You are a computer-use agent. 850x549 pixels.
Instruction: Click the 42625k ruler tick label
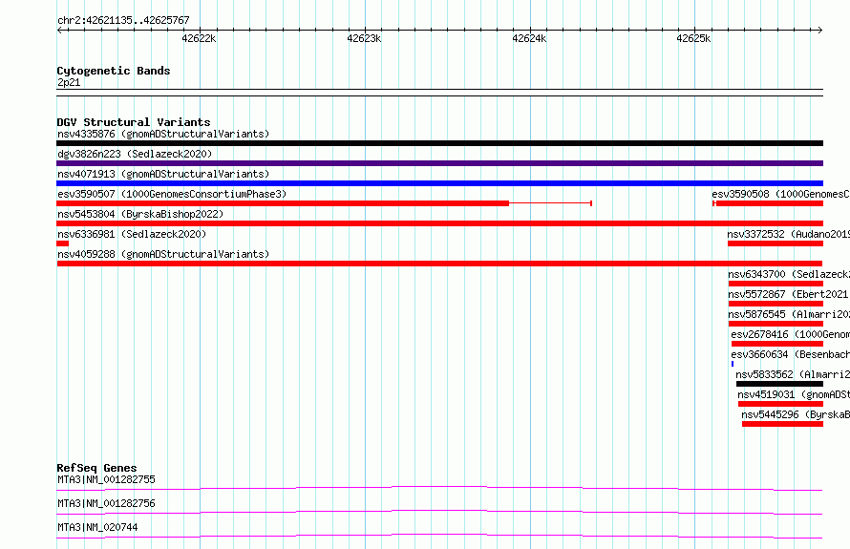(694, 38)
